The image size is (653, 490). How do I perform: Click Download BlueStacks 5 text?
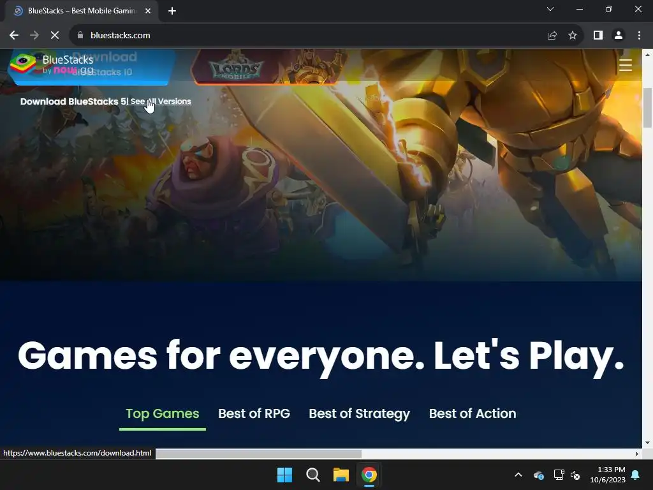tap(73, 101)
